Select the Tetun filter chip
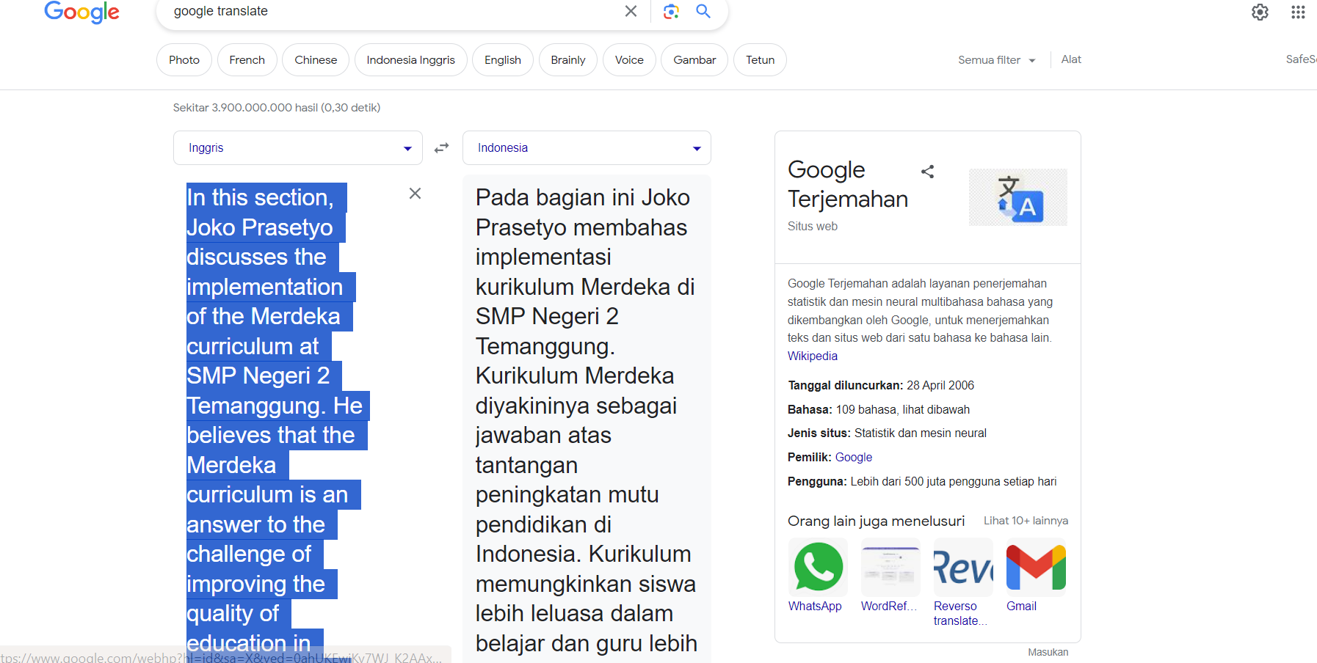 pos(761,60)
